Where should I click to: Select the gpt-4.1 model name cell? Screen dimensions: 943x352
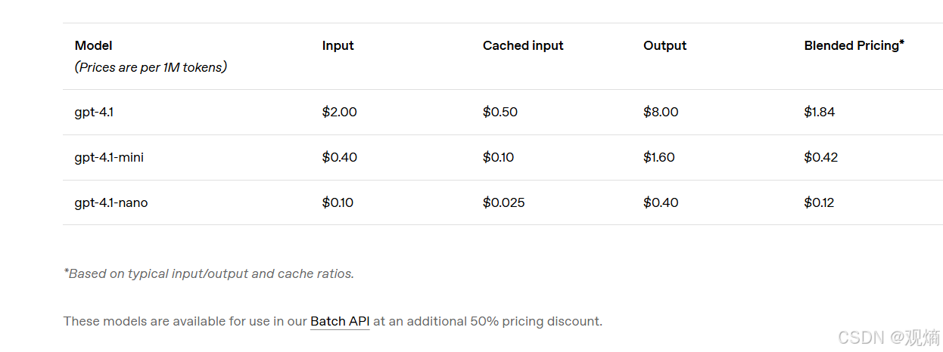[94, 112]
